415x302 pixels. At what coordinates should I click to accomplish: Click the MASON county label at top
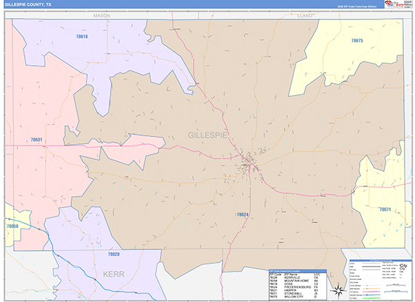pos(102,16)
